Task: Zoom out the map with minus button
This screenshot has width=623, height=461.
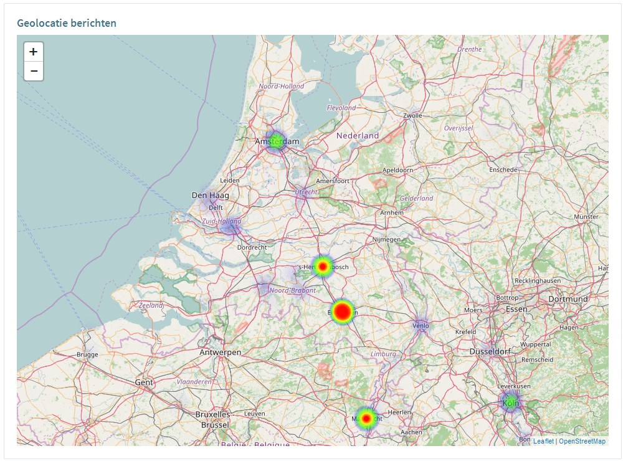Action: click(x=34, y=71)
